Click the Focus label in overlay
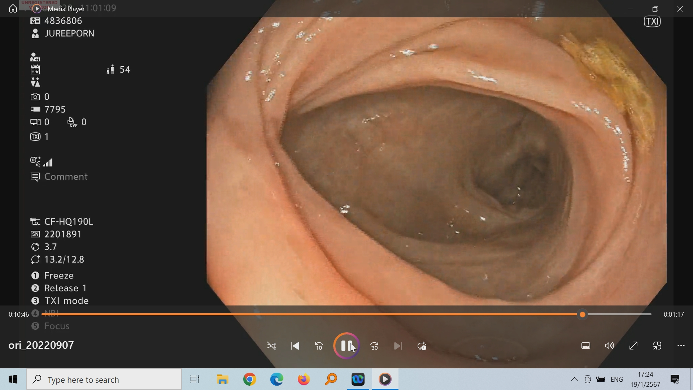The height and width of the screenshot is (390, 693). click(57, 326)
